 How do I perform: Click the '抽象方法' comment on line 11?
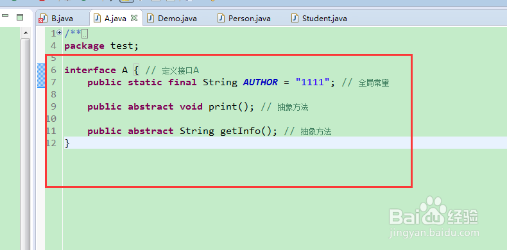click(316, 132)
